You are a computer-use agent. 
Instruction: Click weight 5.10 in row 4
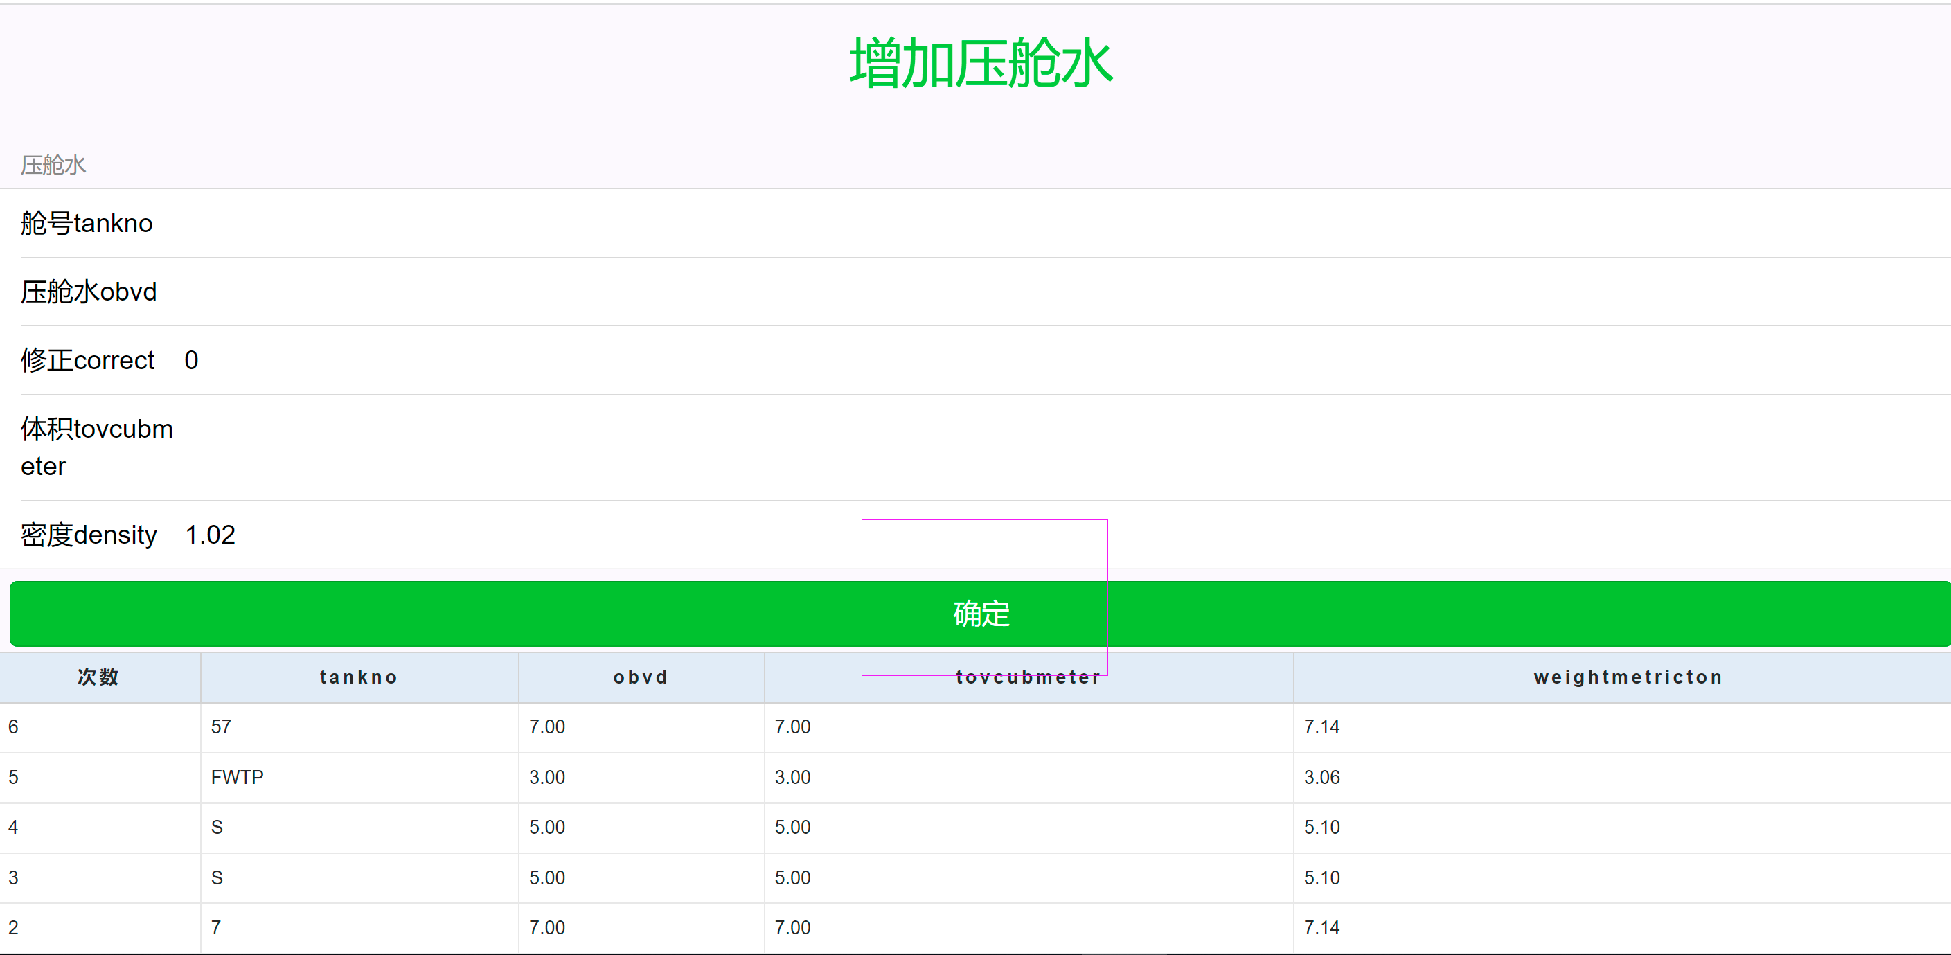click(x=1321, y=827)
